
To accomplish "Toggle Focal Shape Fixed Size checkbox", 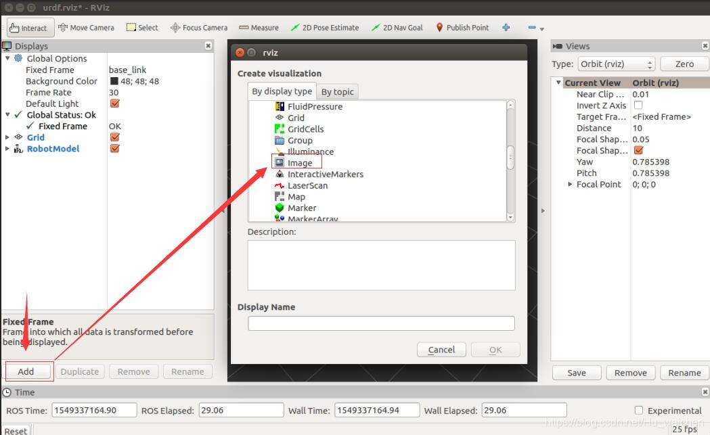I will pos(638,150).
